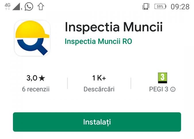Tap the 4G network indicator
The width and height of the screenshot is (194, 139).
point(7,6)
